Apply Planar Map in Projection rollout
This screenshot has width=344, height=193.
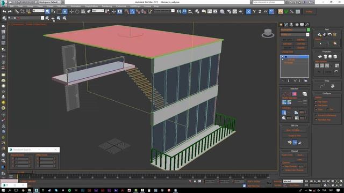pos(320,57)
